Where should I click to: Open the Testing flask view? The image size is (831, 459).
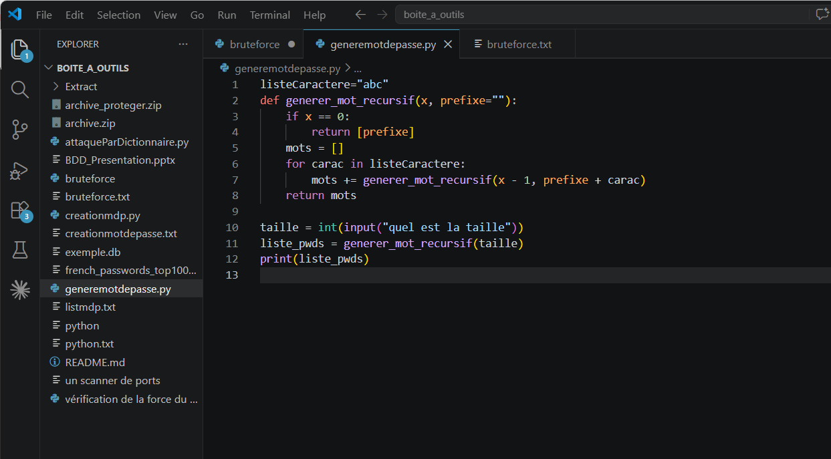(x=20, y=250)
